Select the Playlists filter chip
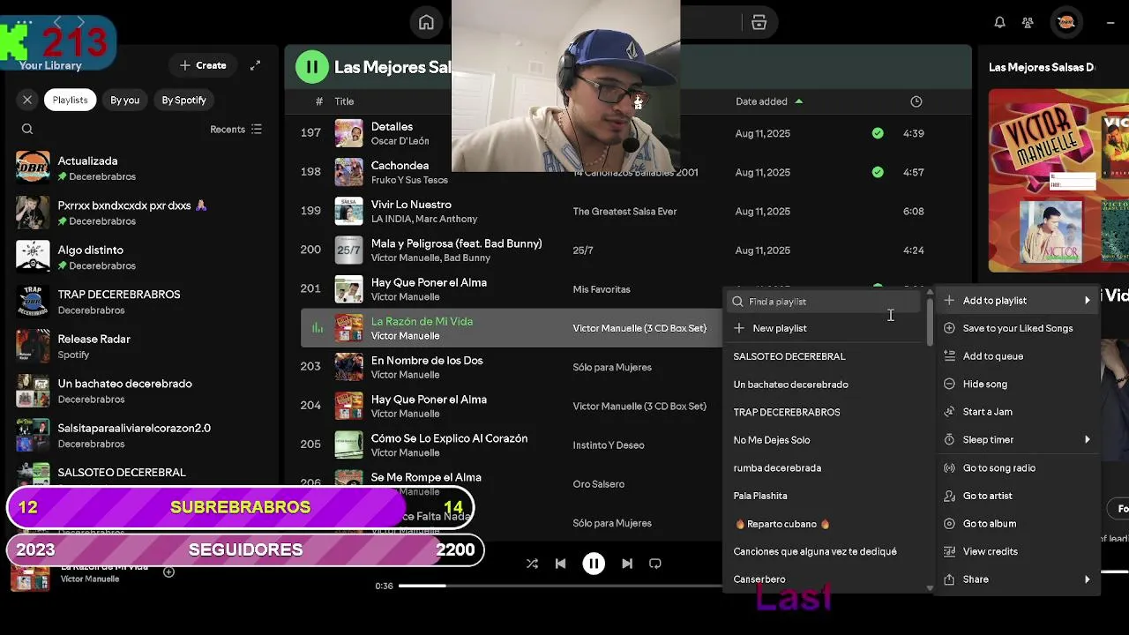Screen dimensions: 1129x635 point(70,100)
